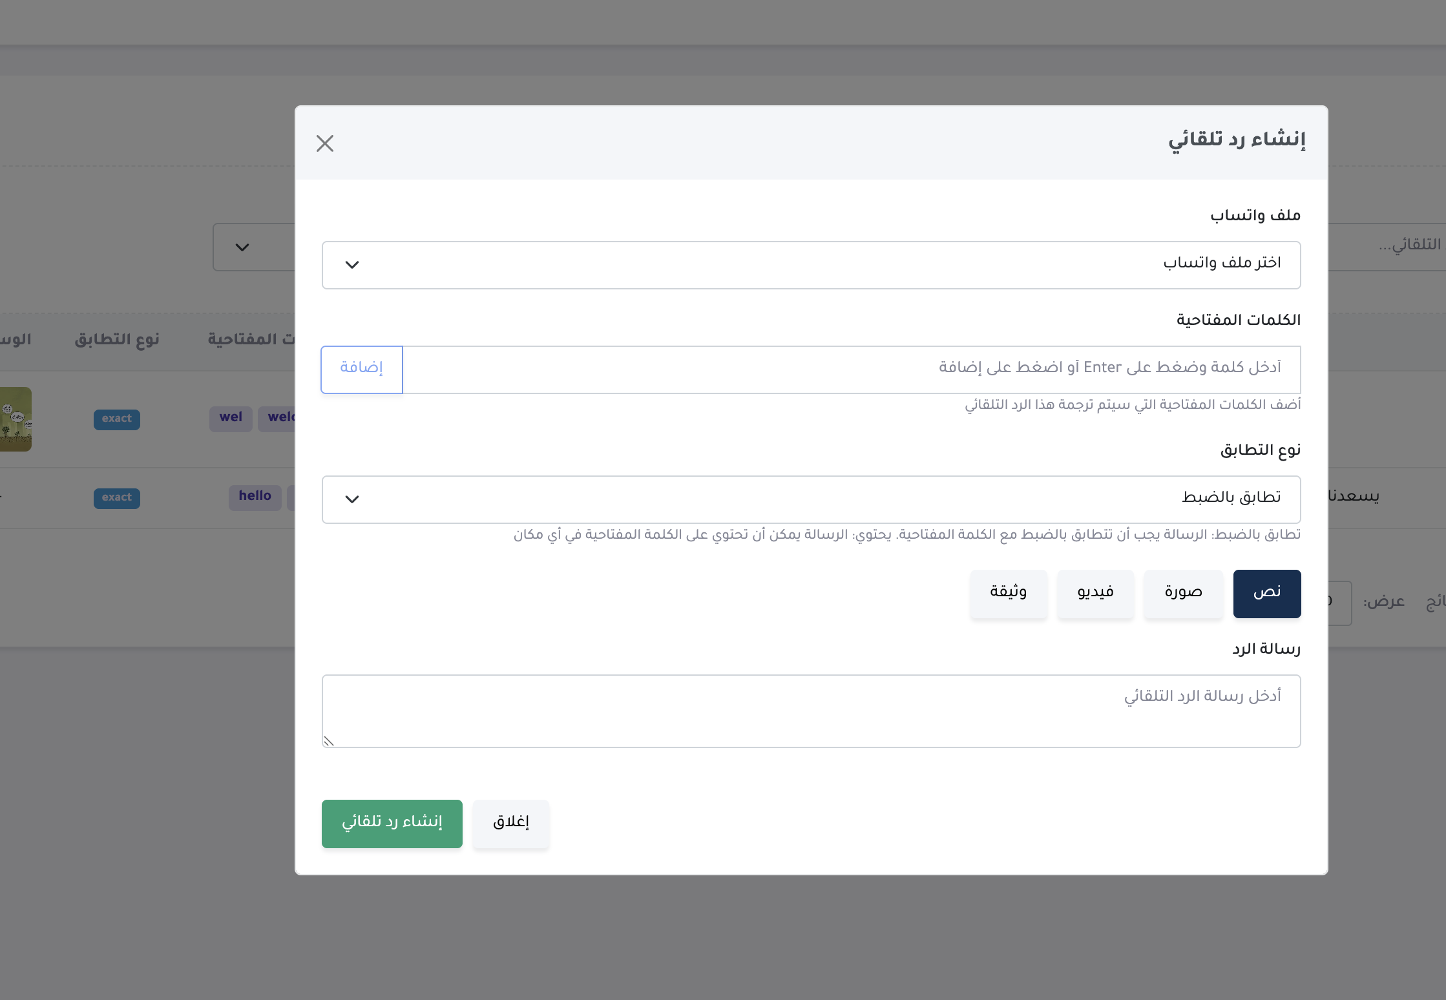Viewport: 1446px width, 1000px height.
Task: Click the lower exact match badge
Action: (x=116, y=497)
